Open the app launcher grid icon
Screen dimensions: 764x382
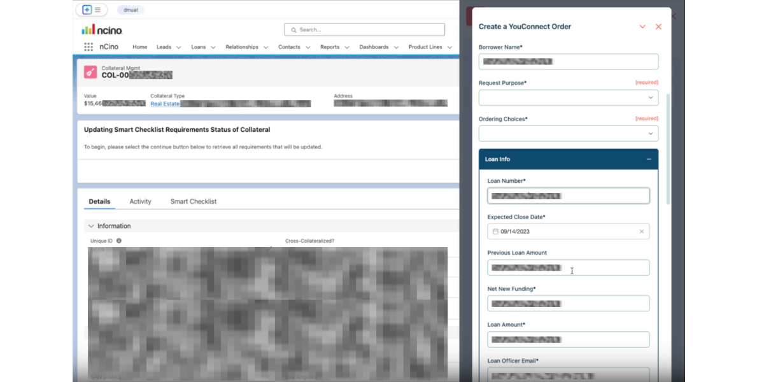pos(88,47)
